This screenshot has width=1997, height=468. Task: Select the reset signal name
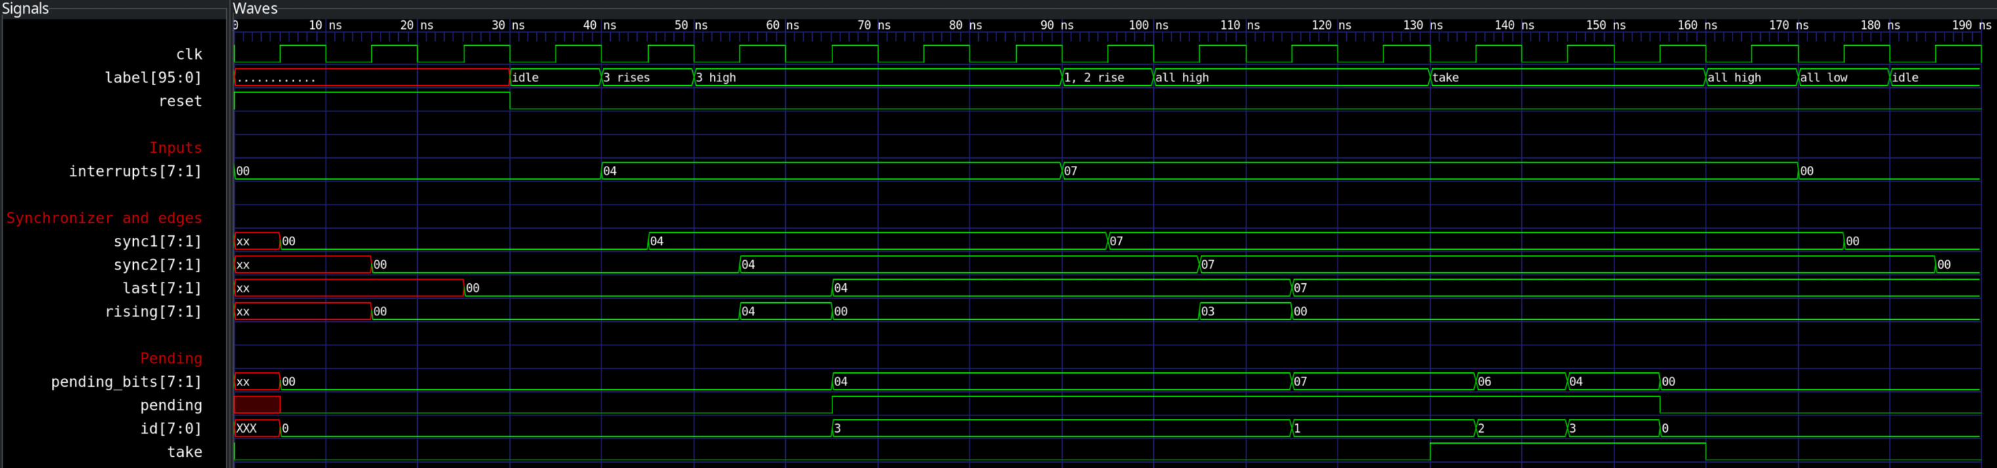(180, 101)
